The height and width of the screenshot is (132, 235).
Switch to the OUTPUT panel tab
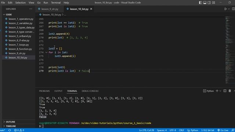58,91
